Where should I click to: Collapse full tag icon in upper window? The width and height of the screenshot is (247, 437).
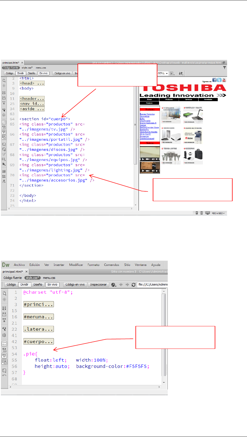pyautogui.click(x=4, y=93)
